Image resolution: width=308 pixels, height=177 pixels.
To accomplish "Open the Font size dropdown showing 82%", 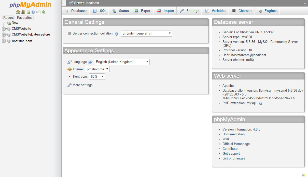I will coord(97,76).
